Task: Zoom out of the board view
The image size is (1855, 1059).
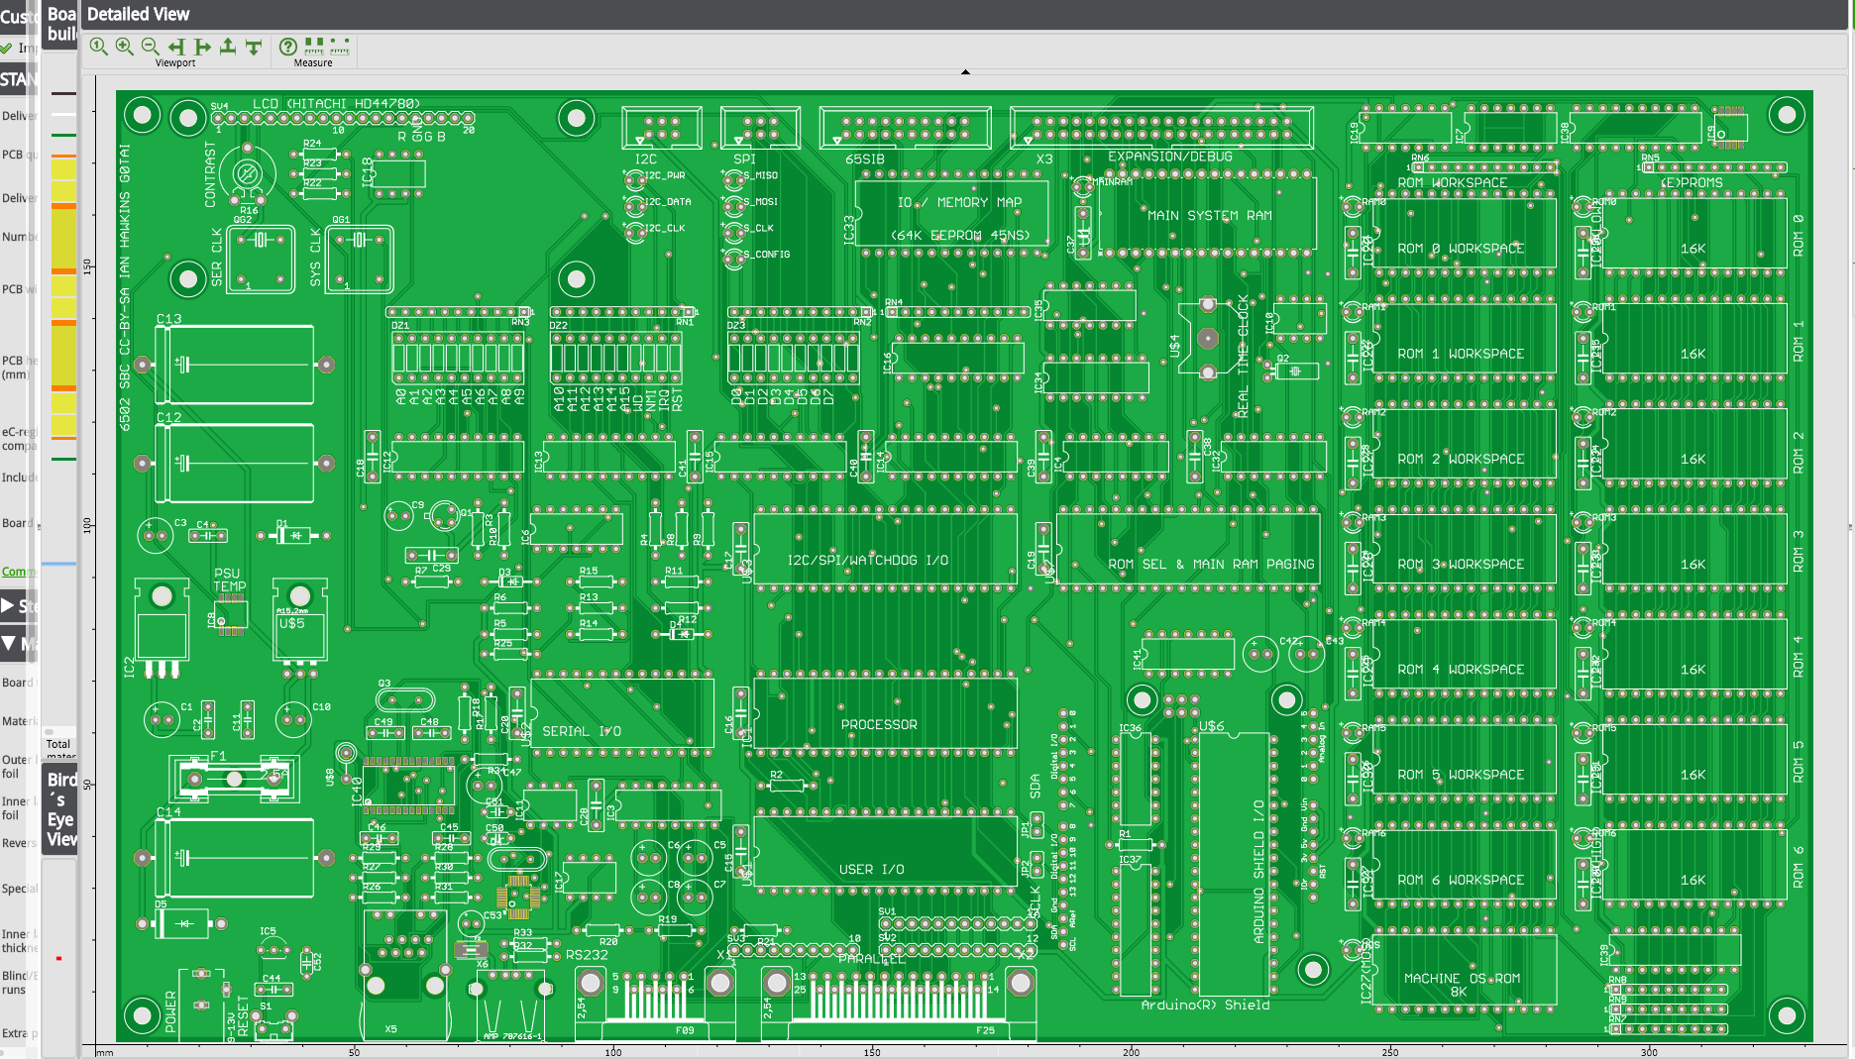Action: (150, 47)
